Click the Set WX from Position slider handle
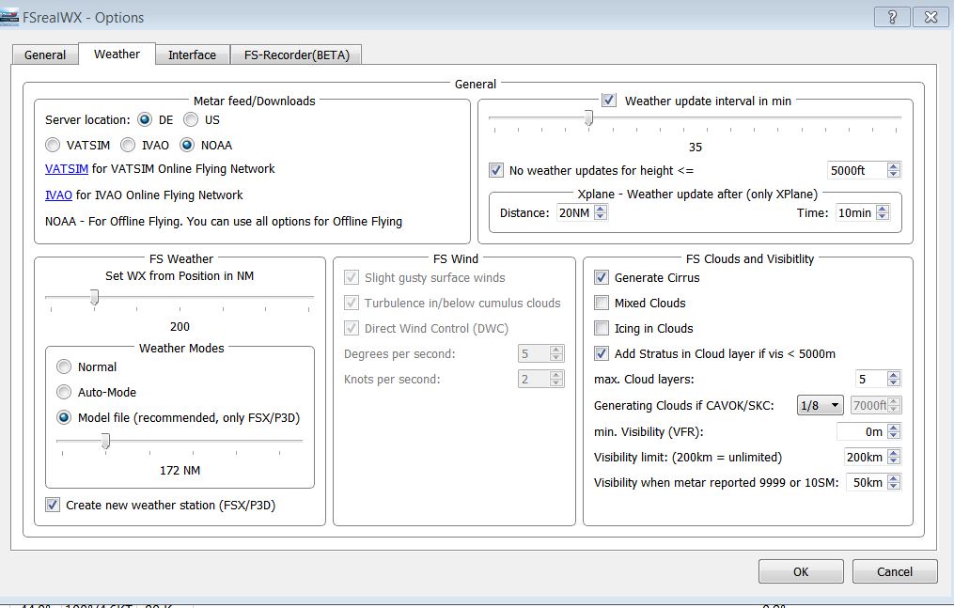This screenshot has width=954, height=608. (x=94, y=297)
